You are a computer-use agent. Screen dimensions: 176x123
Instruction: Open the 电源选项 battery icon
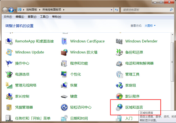pyautogui.click(x=9, y=74)
